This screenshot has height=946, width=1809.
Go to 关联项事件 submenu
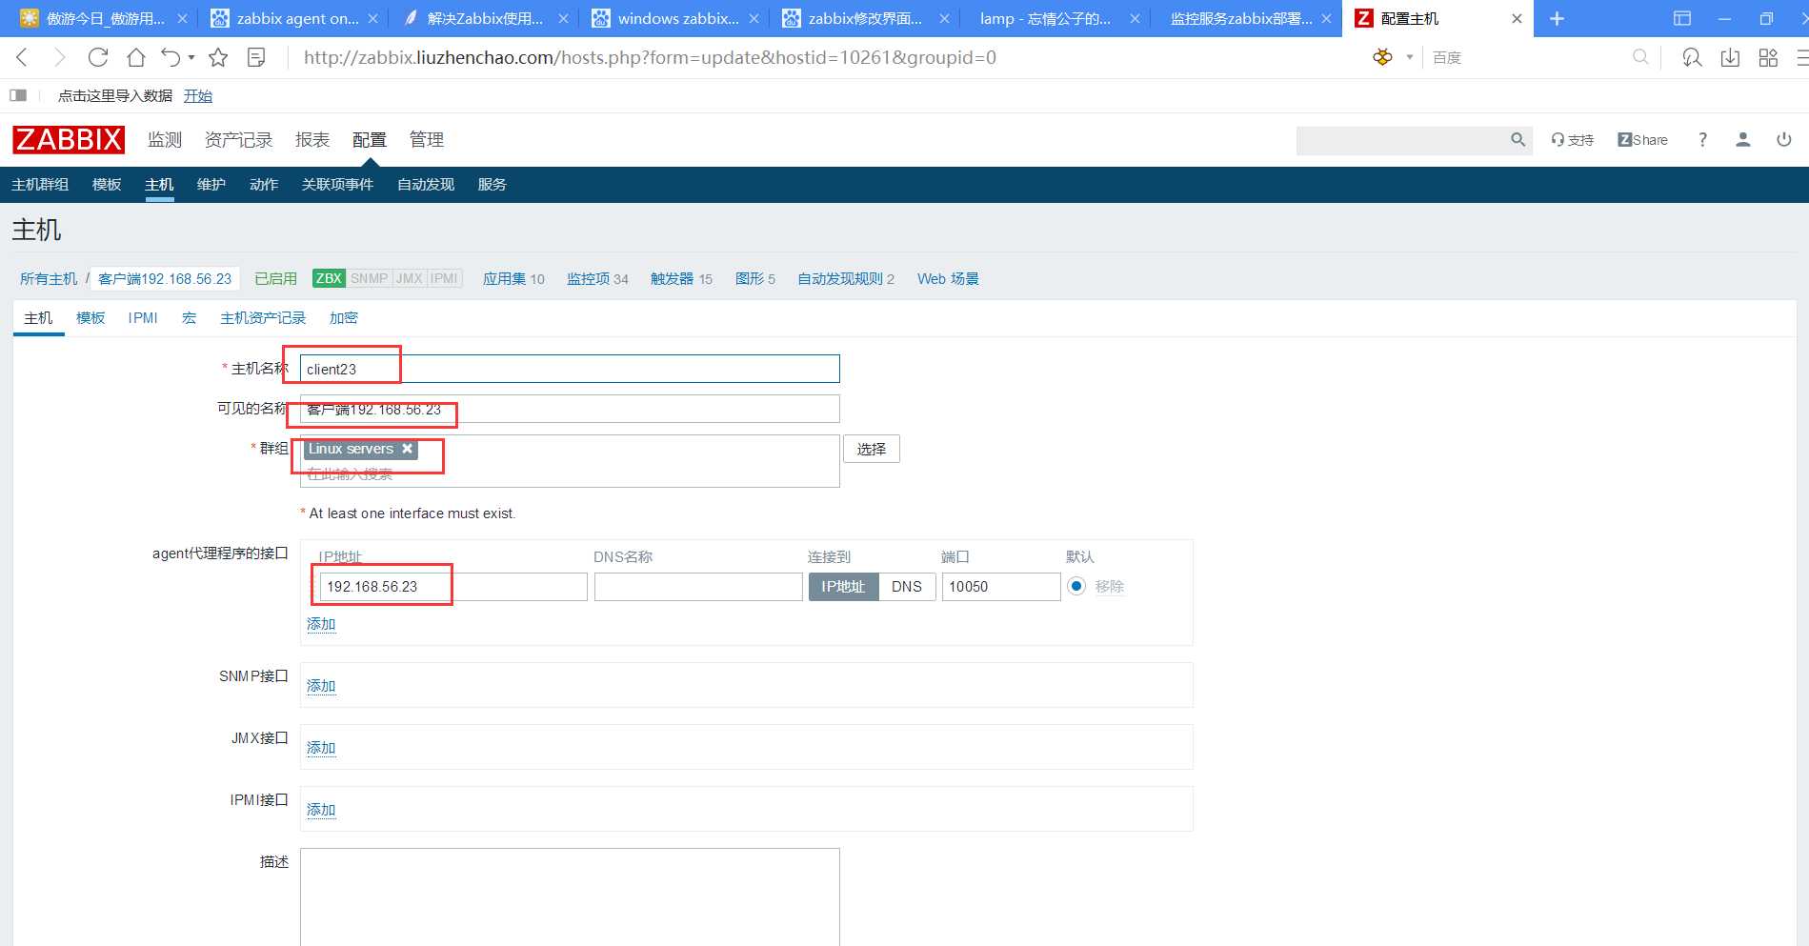click(x=337, y=185)
